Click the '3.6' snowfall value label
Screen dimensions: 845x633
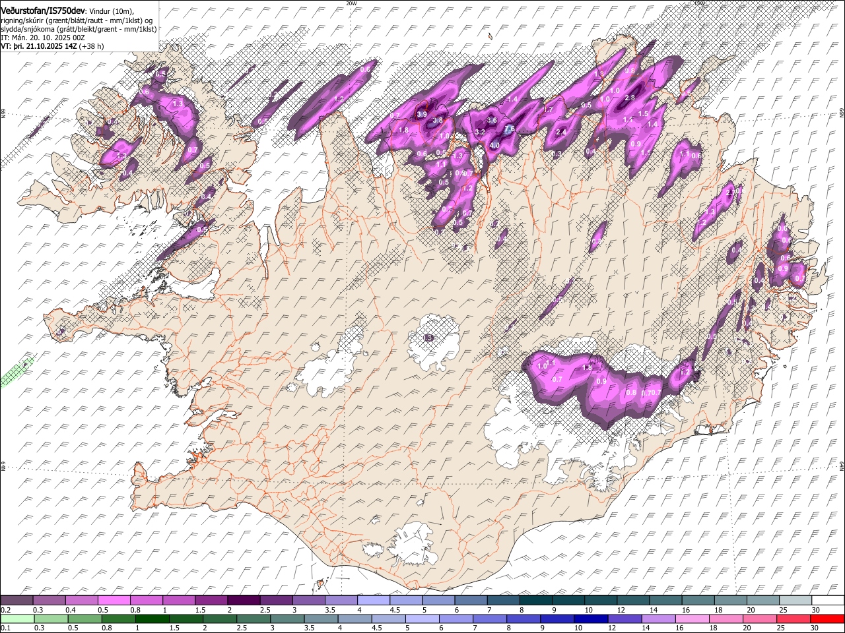pyautogui.click(x=491, y=121)
